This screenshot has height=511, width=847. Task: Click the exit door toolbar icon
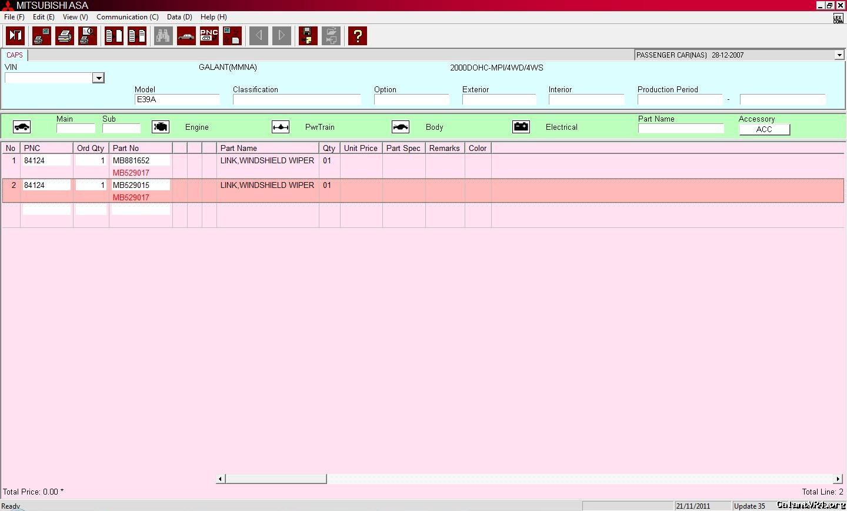(x=15, y=36)
